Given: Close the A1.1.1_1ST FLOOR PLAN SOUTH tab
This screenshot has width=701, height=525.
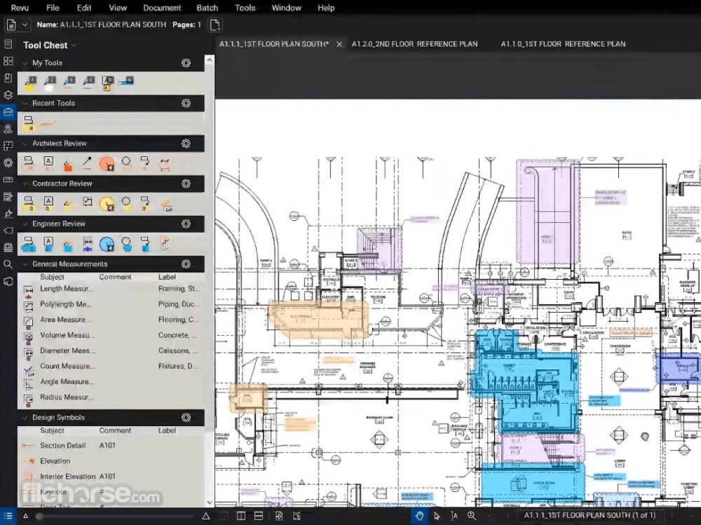Looking at the screenshot, I should click(339, 44).
